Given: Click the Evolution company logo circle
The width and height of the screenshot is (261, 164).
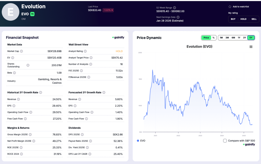Looking at the screenshot, I should coord(10,12).
